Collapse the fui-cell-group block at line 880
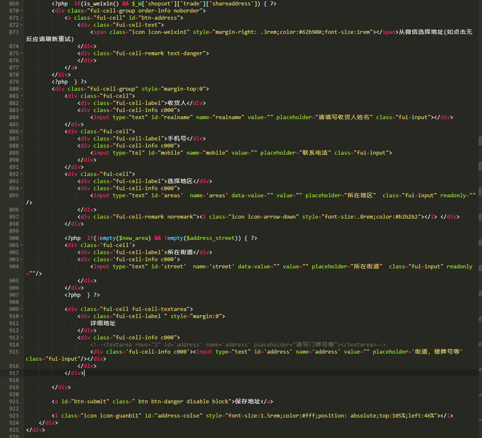 tap(22, 89)
